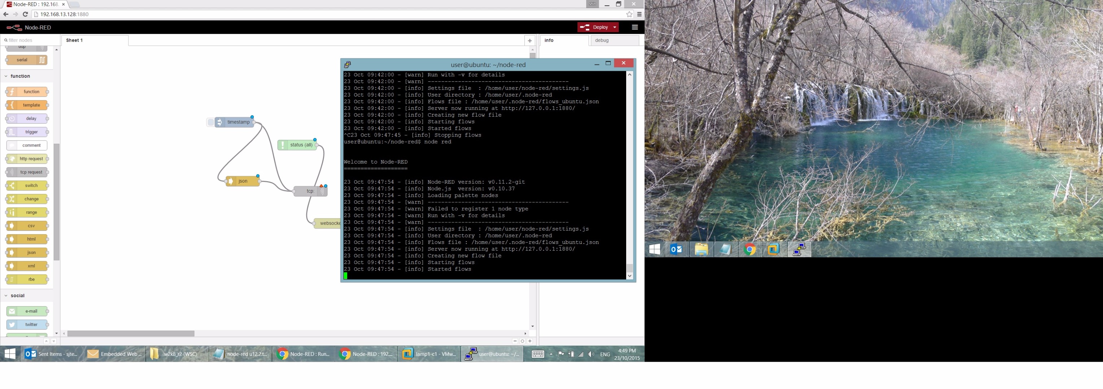Screen dimensions: 1103x389
Task: Click the json node icon in sidebar
Action: coord(31,252)
